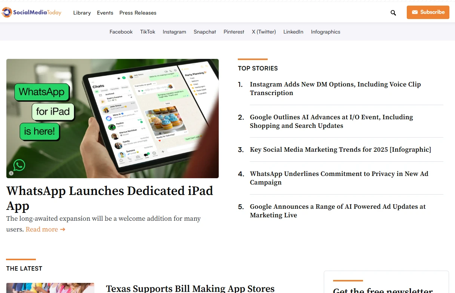Open the Pinterest topic tab
Image resolution: width=455 pixels, height=293 pixels.
click(234, 32)
